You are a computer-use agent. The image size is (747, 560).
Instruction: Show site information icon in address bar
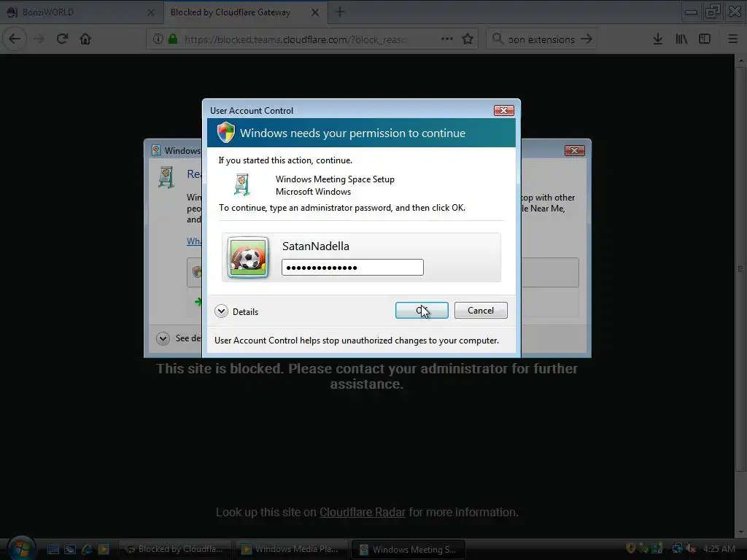point(158,39)
